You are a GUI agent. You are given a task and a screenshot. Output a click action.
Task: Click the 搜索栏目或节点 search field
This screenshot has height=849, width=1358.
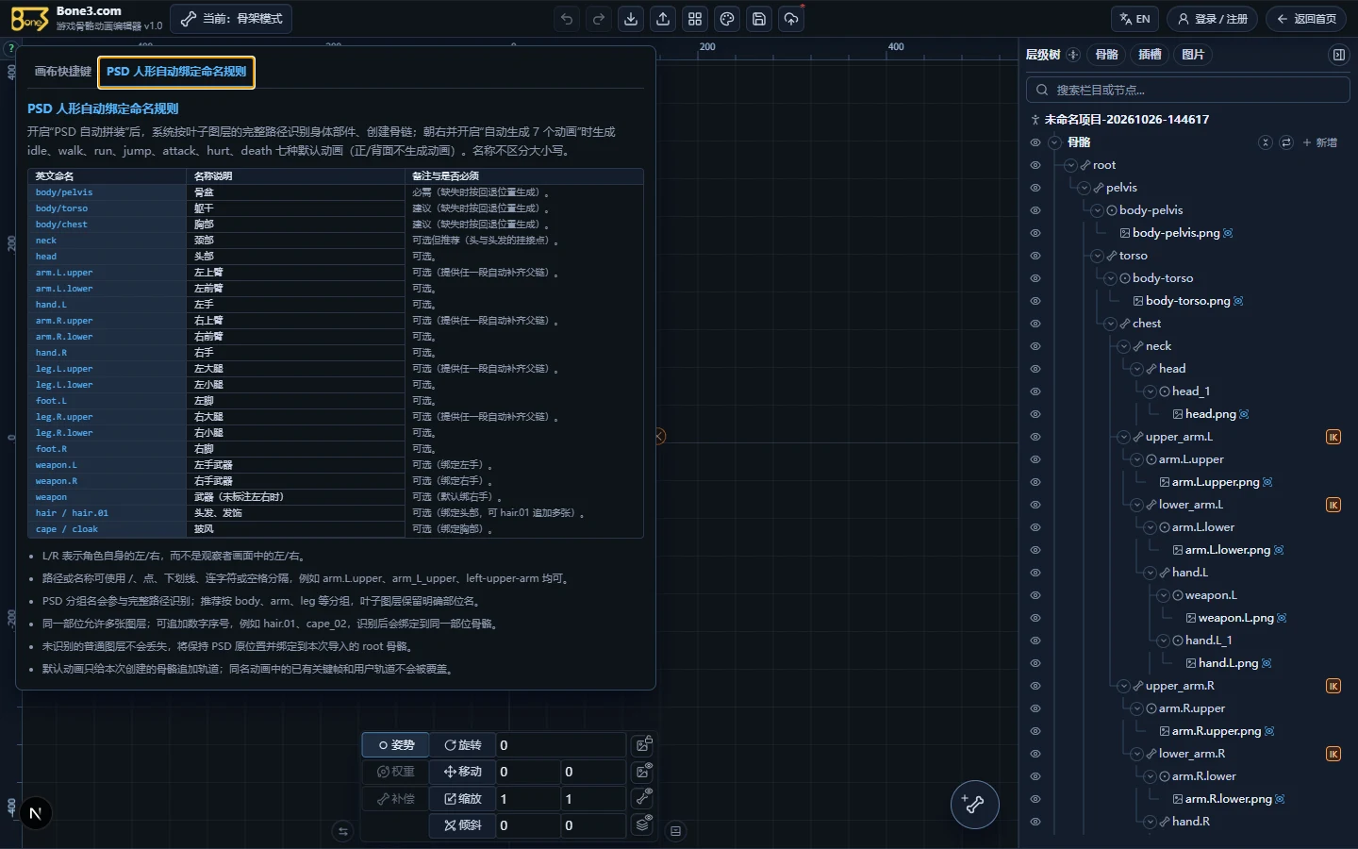1187,90
